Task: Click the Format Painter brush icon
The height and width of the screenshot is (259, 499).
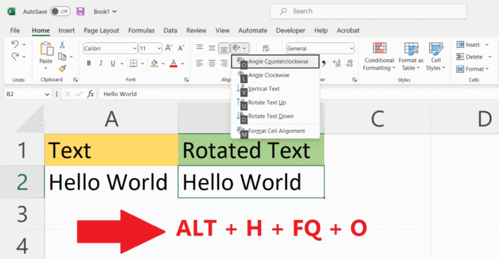Action: click(x=62, y=68)
